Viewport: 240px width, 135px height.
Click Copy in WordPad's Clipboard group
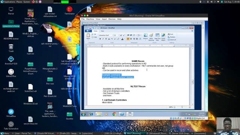click(x=94, y=37)
